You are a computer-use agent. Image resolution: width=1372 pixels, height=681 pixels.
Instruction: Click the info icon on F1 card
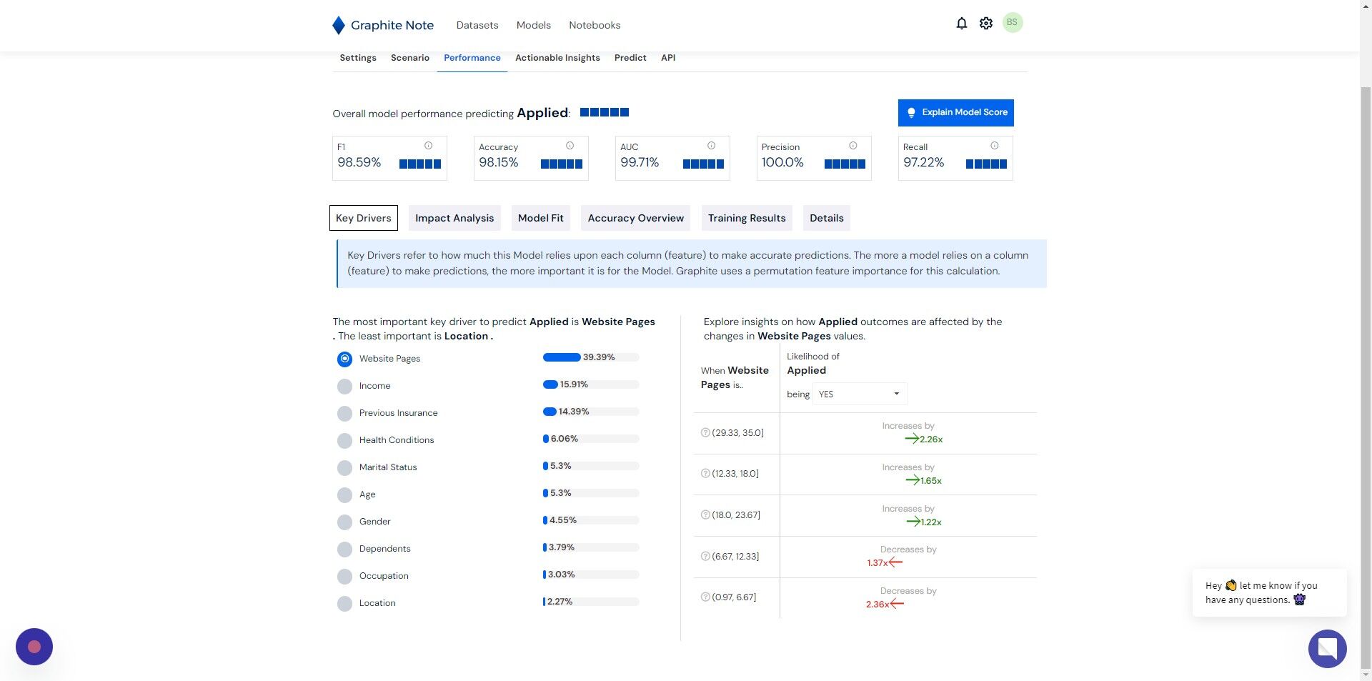[x=428, y=146]
